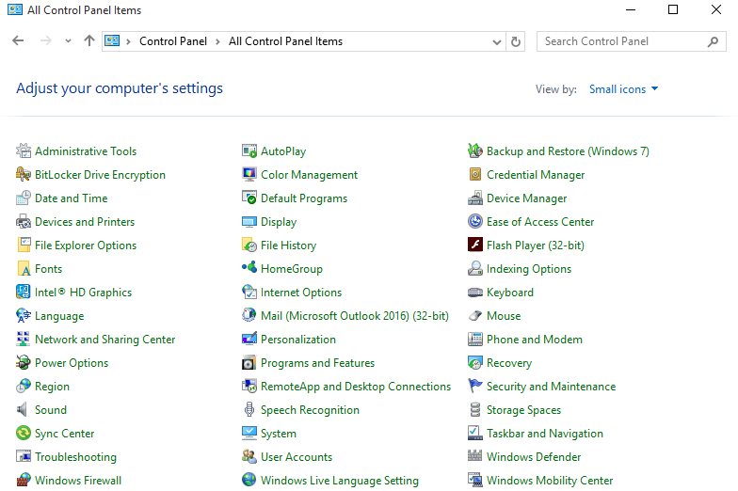
Task: Open the System link
Action: click(x=279, y=434)
